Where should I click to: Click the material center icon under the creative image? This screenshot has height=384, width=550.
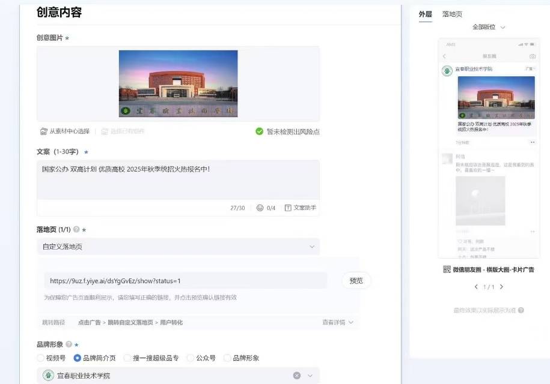(x=43, y=131)
